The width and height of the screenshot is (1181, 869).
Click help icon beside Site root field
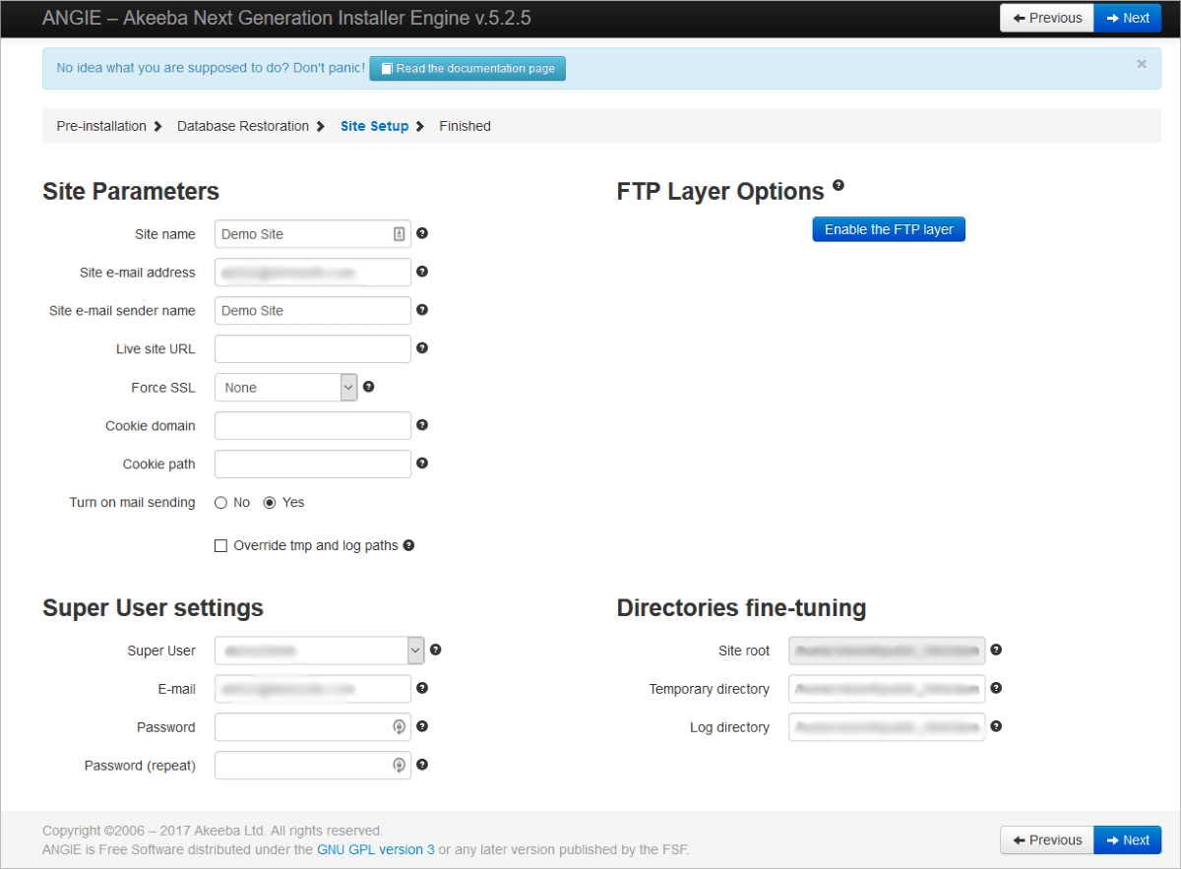tap(996, 651)
